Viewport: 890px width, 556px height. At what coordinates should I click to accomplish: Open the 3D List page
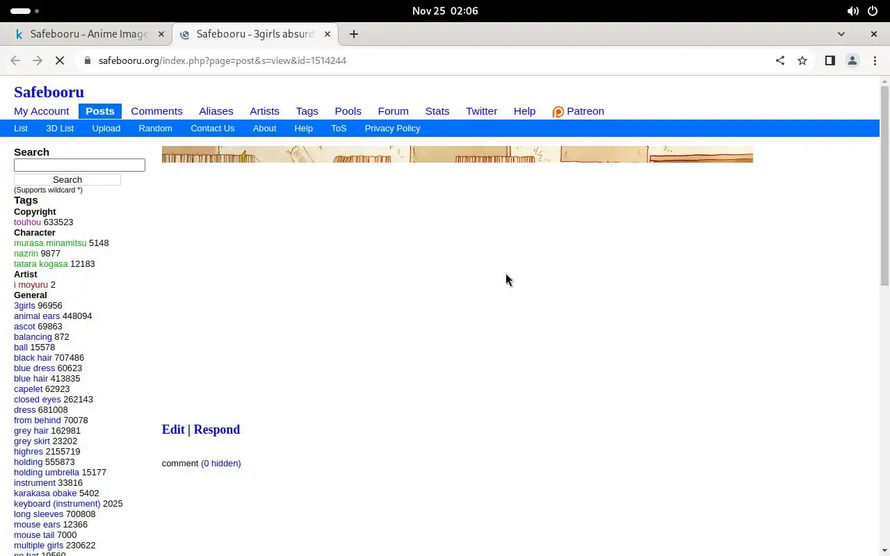coord(60,129)
